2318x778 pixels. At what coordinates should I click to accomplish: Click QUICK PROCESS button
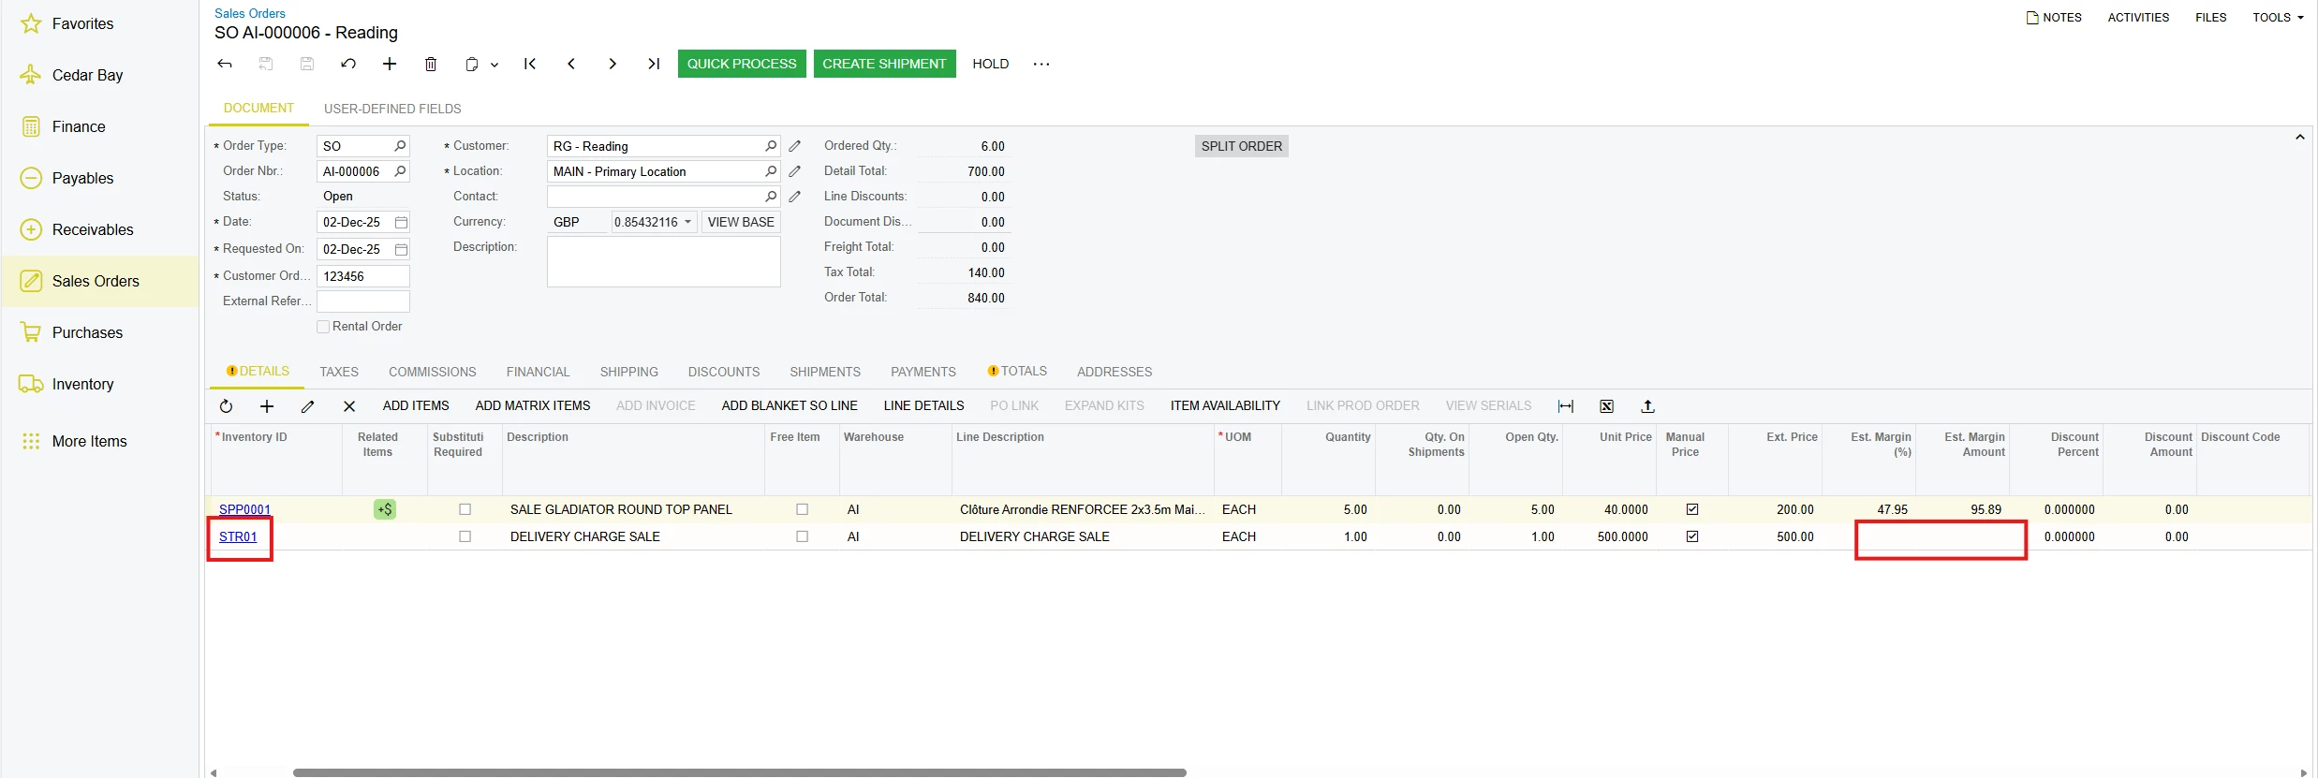point(742,64)
